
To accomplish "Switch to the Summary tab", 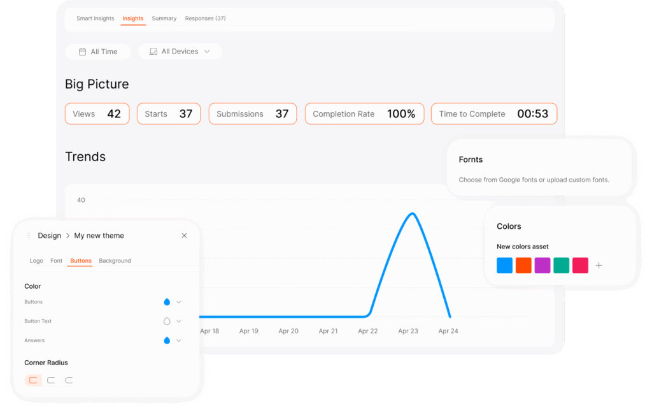I will click(x=164, y=18).
